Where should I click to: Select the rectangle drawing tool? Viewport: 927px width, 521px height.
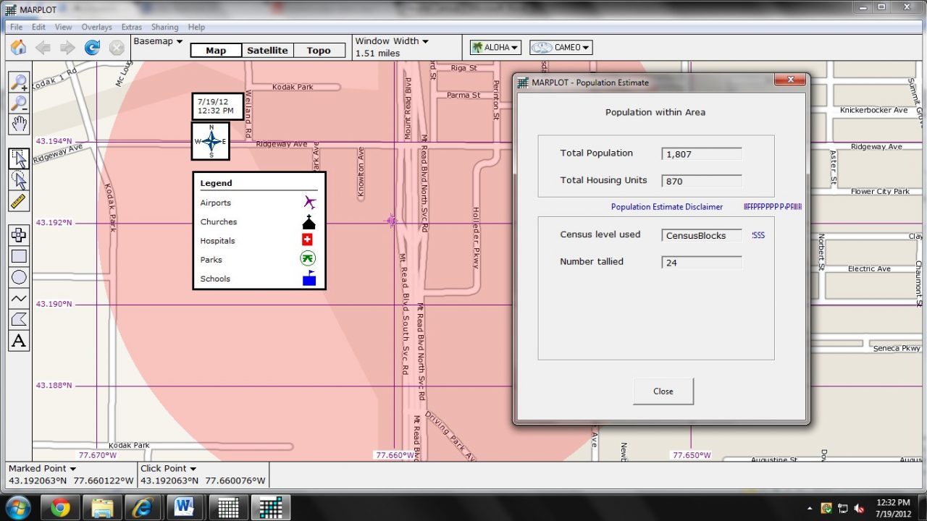[x=19, y=256]
